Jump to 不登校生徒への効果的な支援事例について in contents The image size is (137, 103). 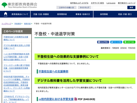[x=16, y=38]
